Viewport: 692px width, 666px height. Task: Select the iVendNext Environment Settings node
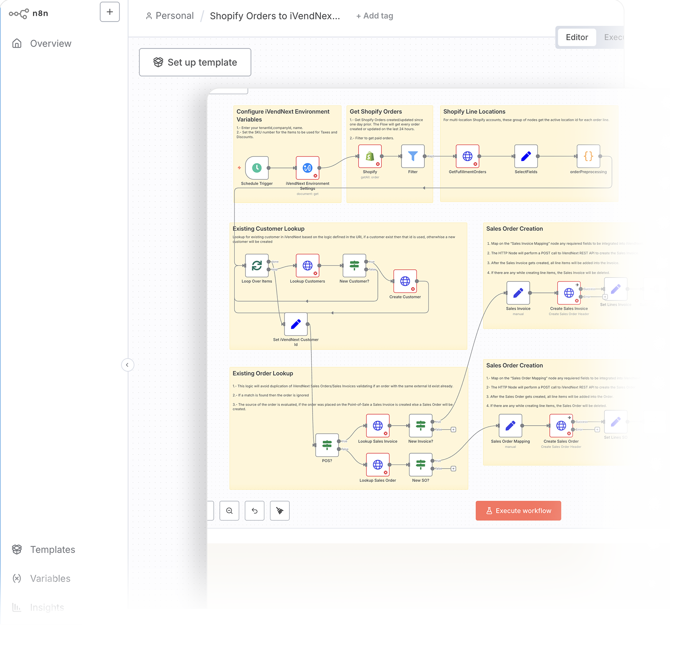(x=307, y=168)
